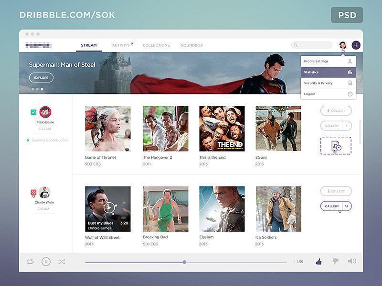Click the Gallery 12 button
The height and width of the screenshot is (286, 382).
[x=336, y=206]
